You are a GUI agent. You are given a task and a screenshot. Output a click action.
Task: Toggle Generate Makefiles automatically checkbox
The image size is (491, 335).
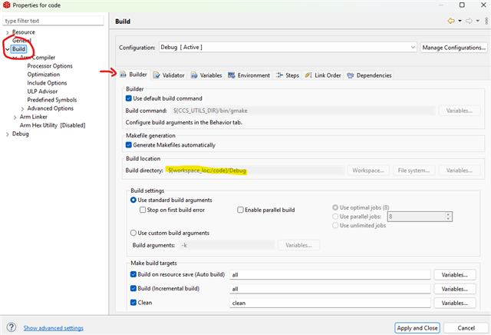[x=129, y=145]
